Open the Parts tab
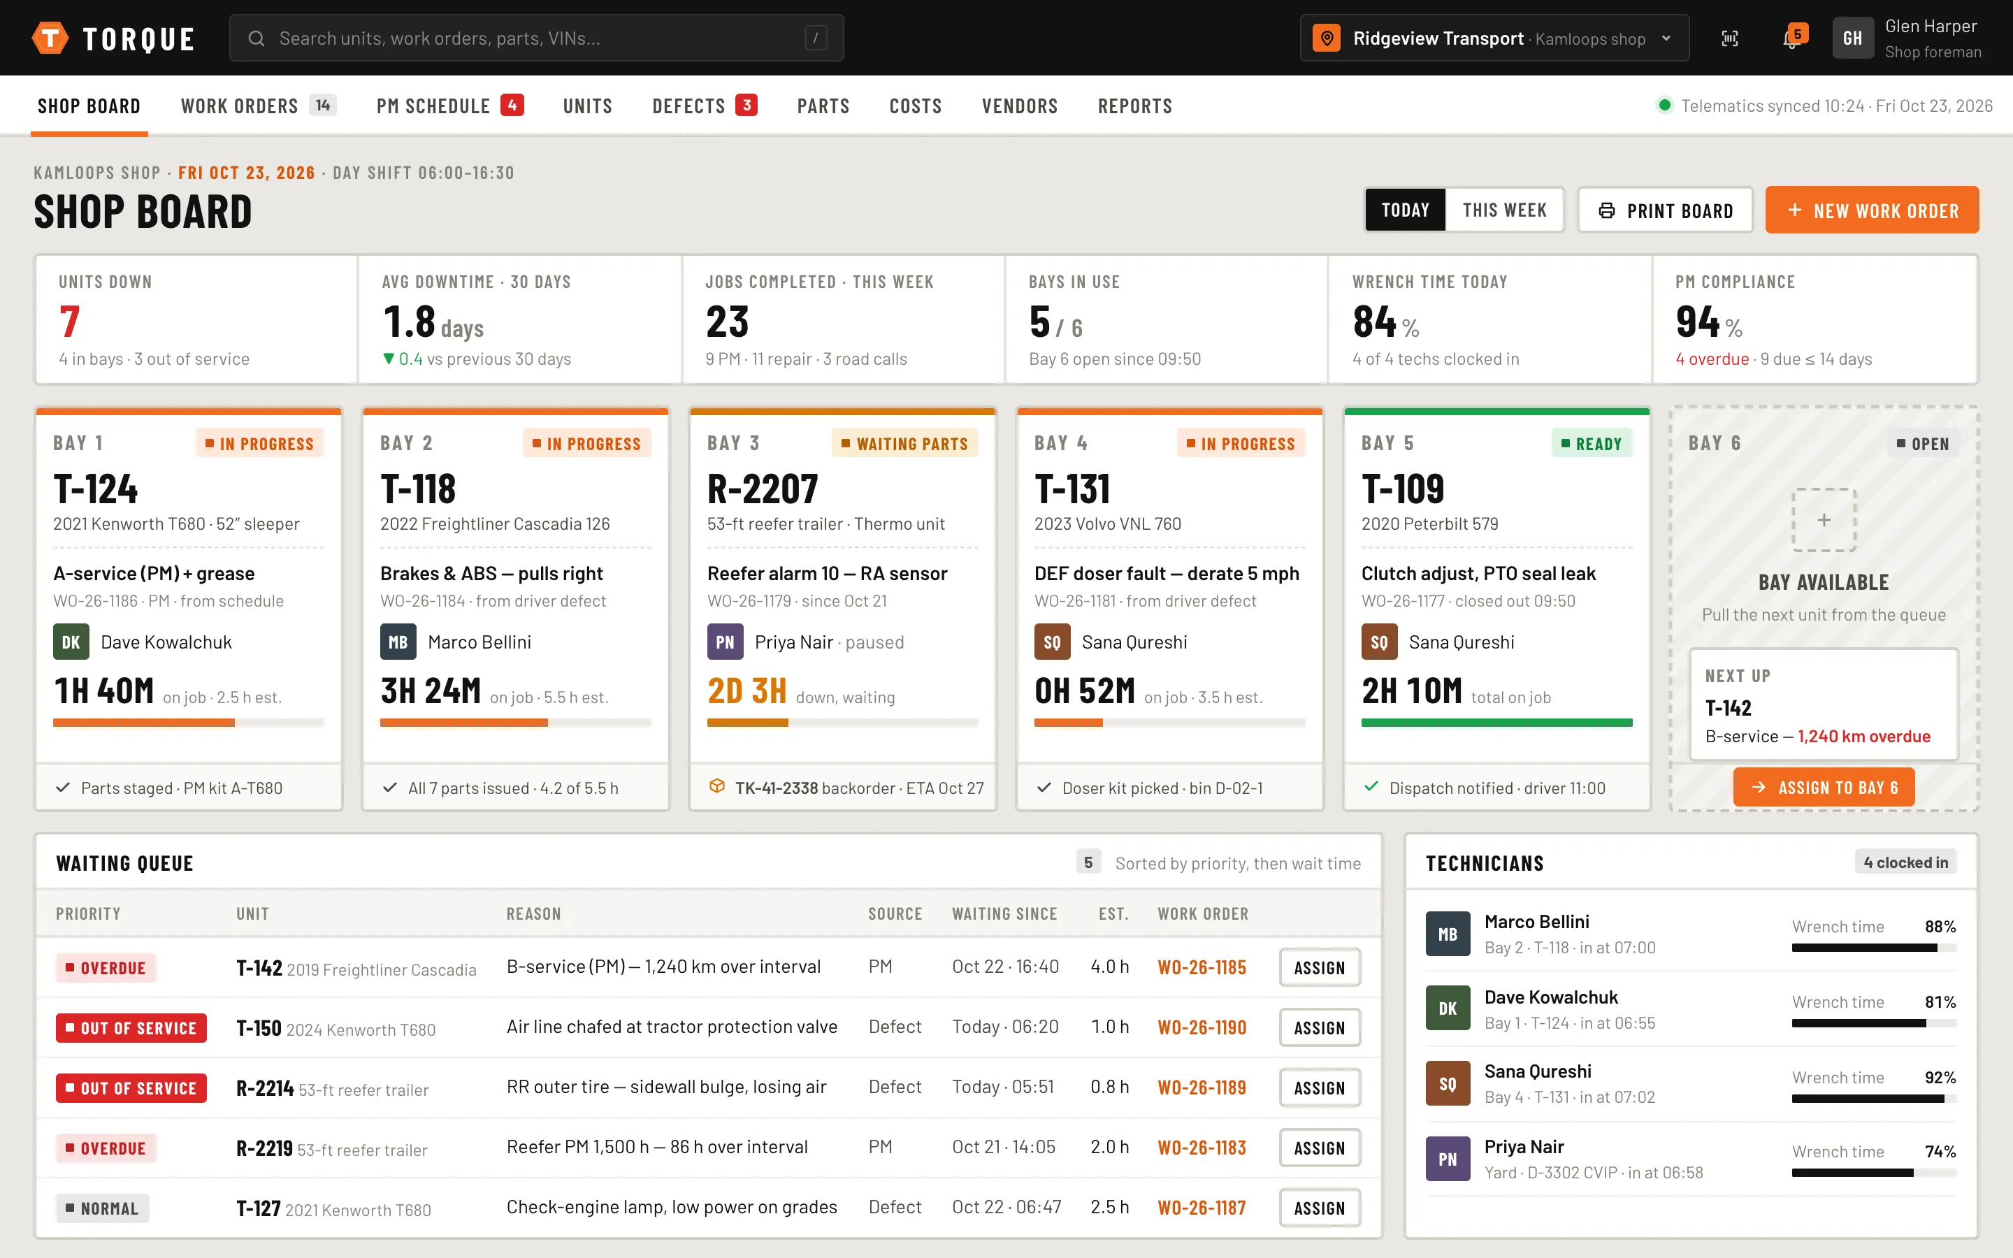The width and height of the screenshot is (2013, 1258). click(x=823, y=106)
